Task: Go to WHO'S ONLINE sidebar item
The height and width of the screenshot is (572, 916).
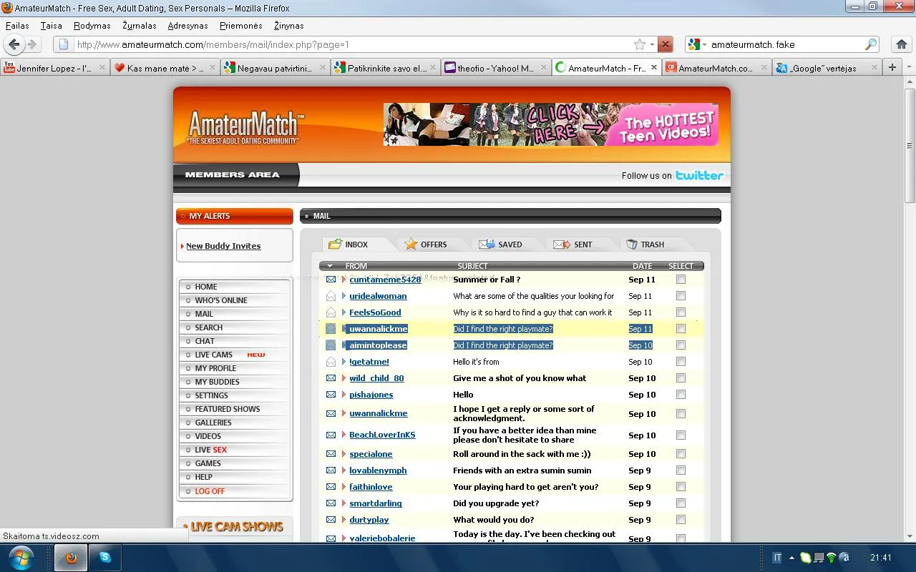Action: point(221,300)
